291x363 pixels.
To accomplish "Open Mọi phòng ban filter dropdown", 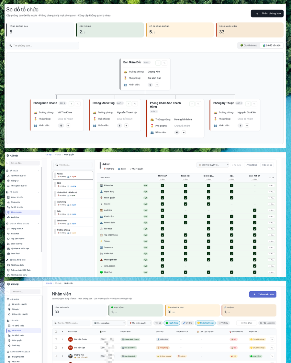I will click(x=109, y=323).
